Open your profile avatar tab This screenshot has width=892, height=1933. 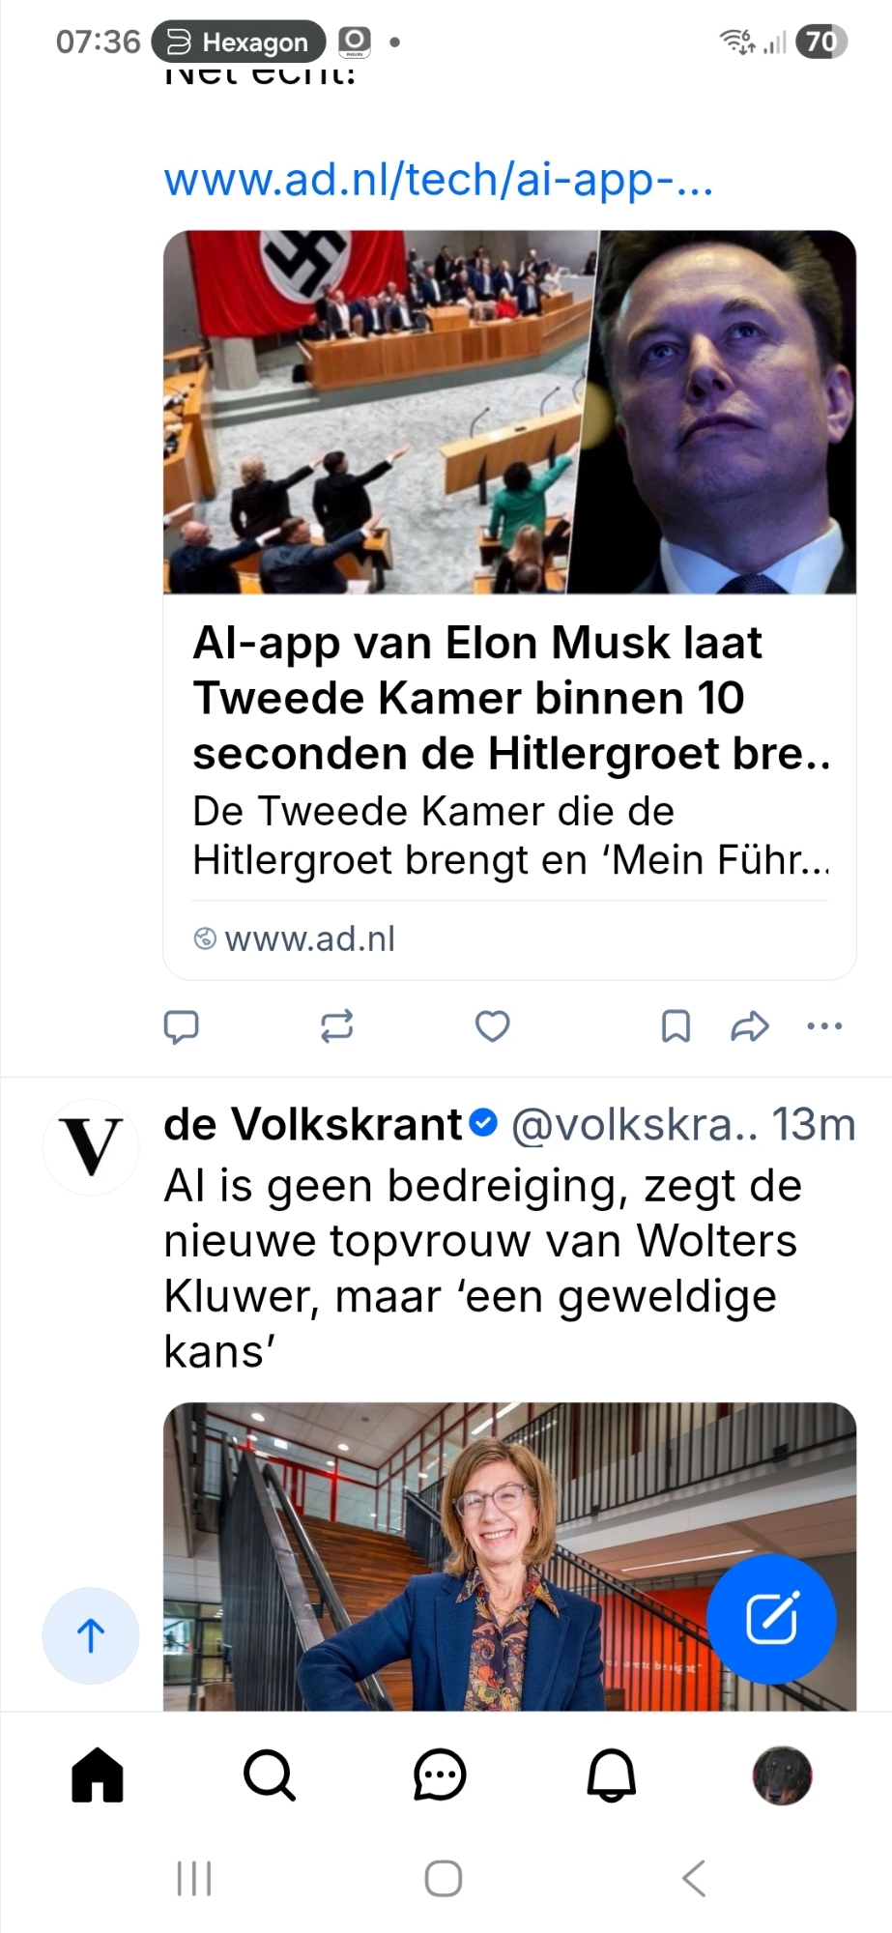[782, 1775]
